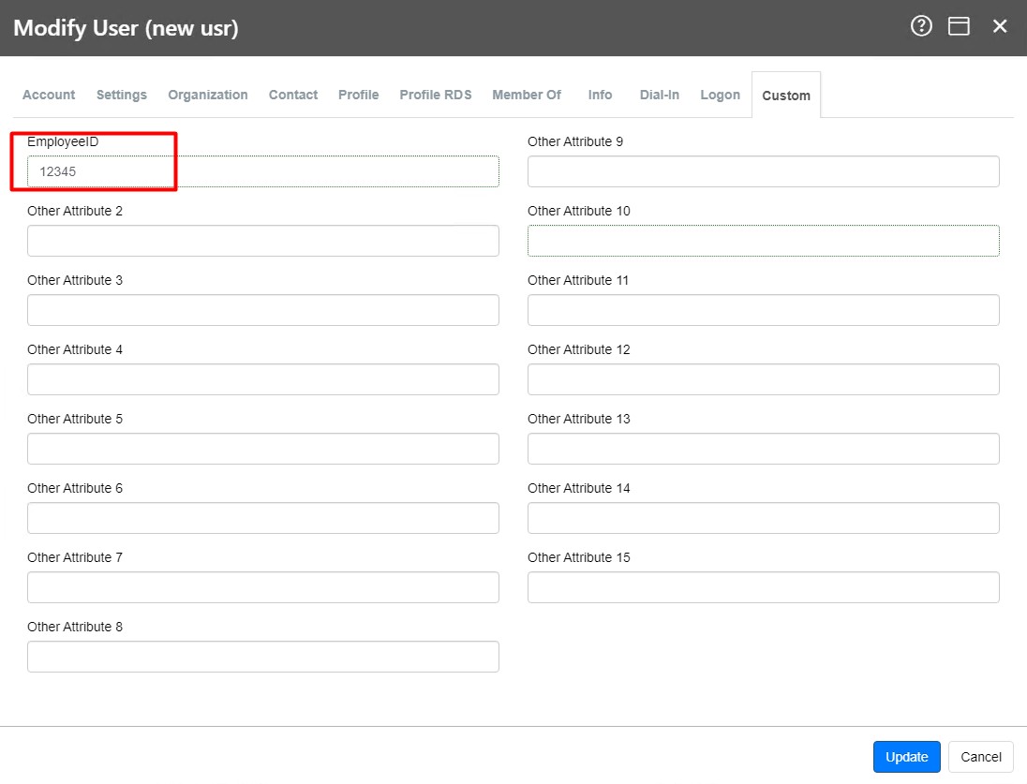Focus the Other Attribute 13 field
The height and width of the screenshot is (784, 1027).
click(x=763, y=450)
